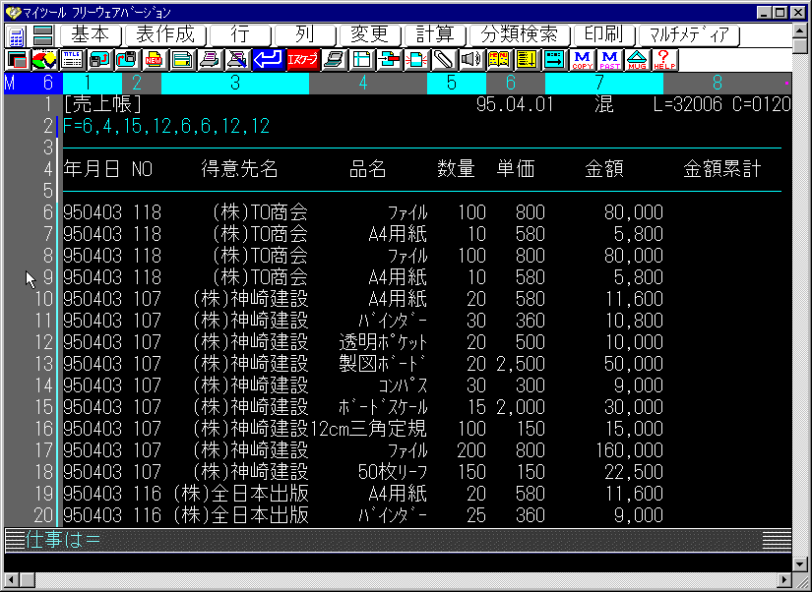
Task: Click the two floppy disks load icon
Action: pos(126,60)
